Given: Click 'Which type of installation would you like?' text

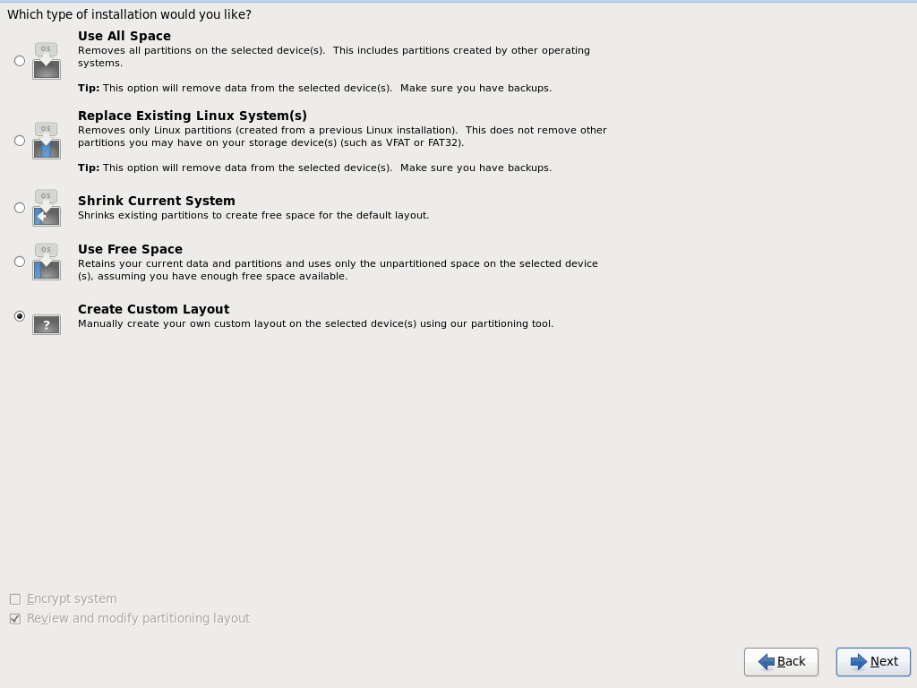Looking at the screenshot, I should (x=129, y=14).
